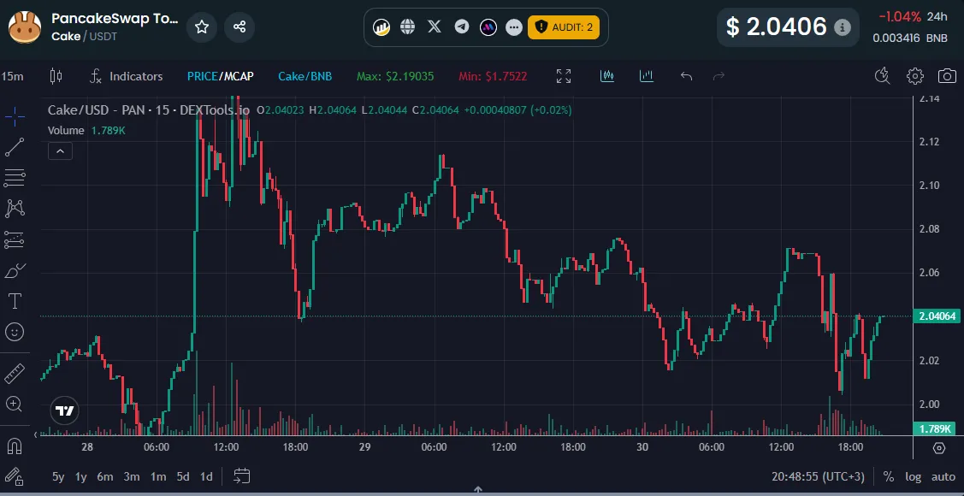
Task: Set chart range to 3m
Action: click(x=132, y=476)
